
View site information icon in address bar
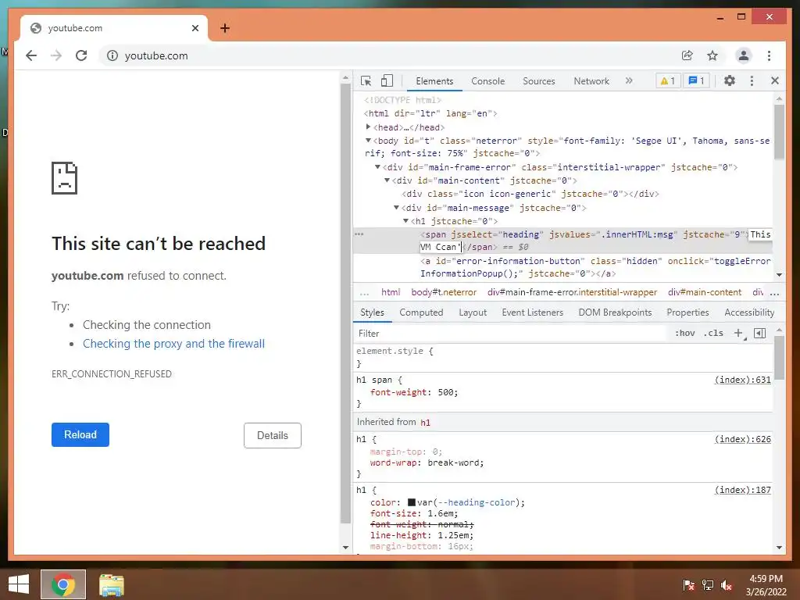coord(112,55)
